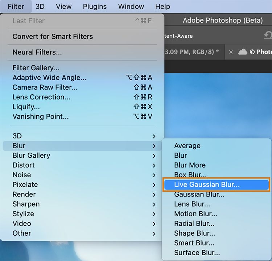Open the 3D menu in the menu bar
Image resolution: width=272 pixels, height=261 pixels.
coord(40,7)
